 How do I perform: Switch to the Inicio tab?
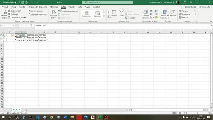pos(14,7)
